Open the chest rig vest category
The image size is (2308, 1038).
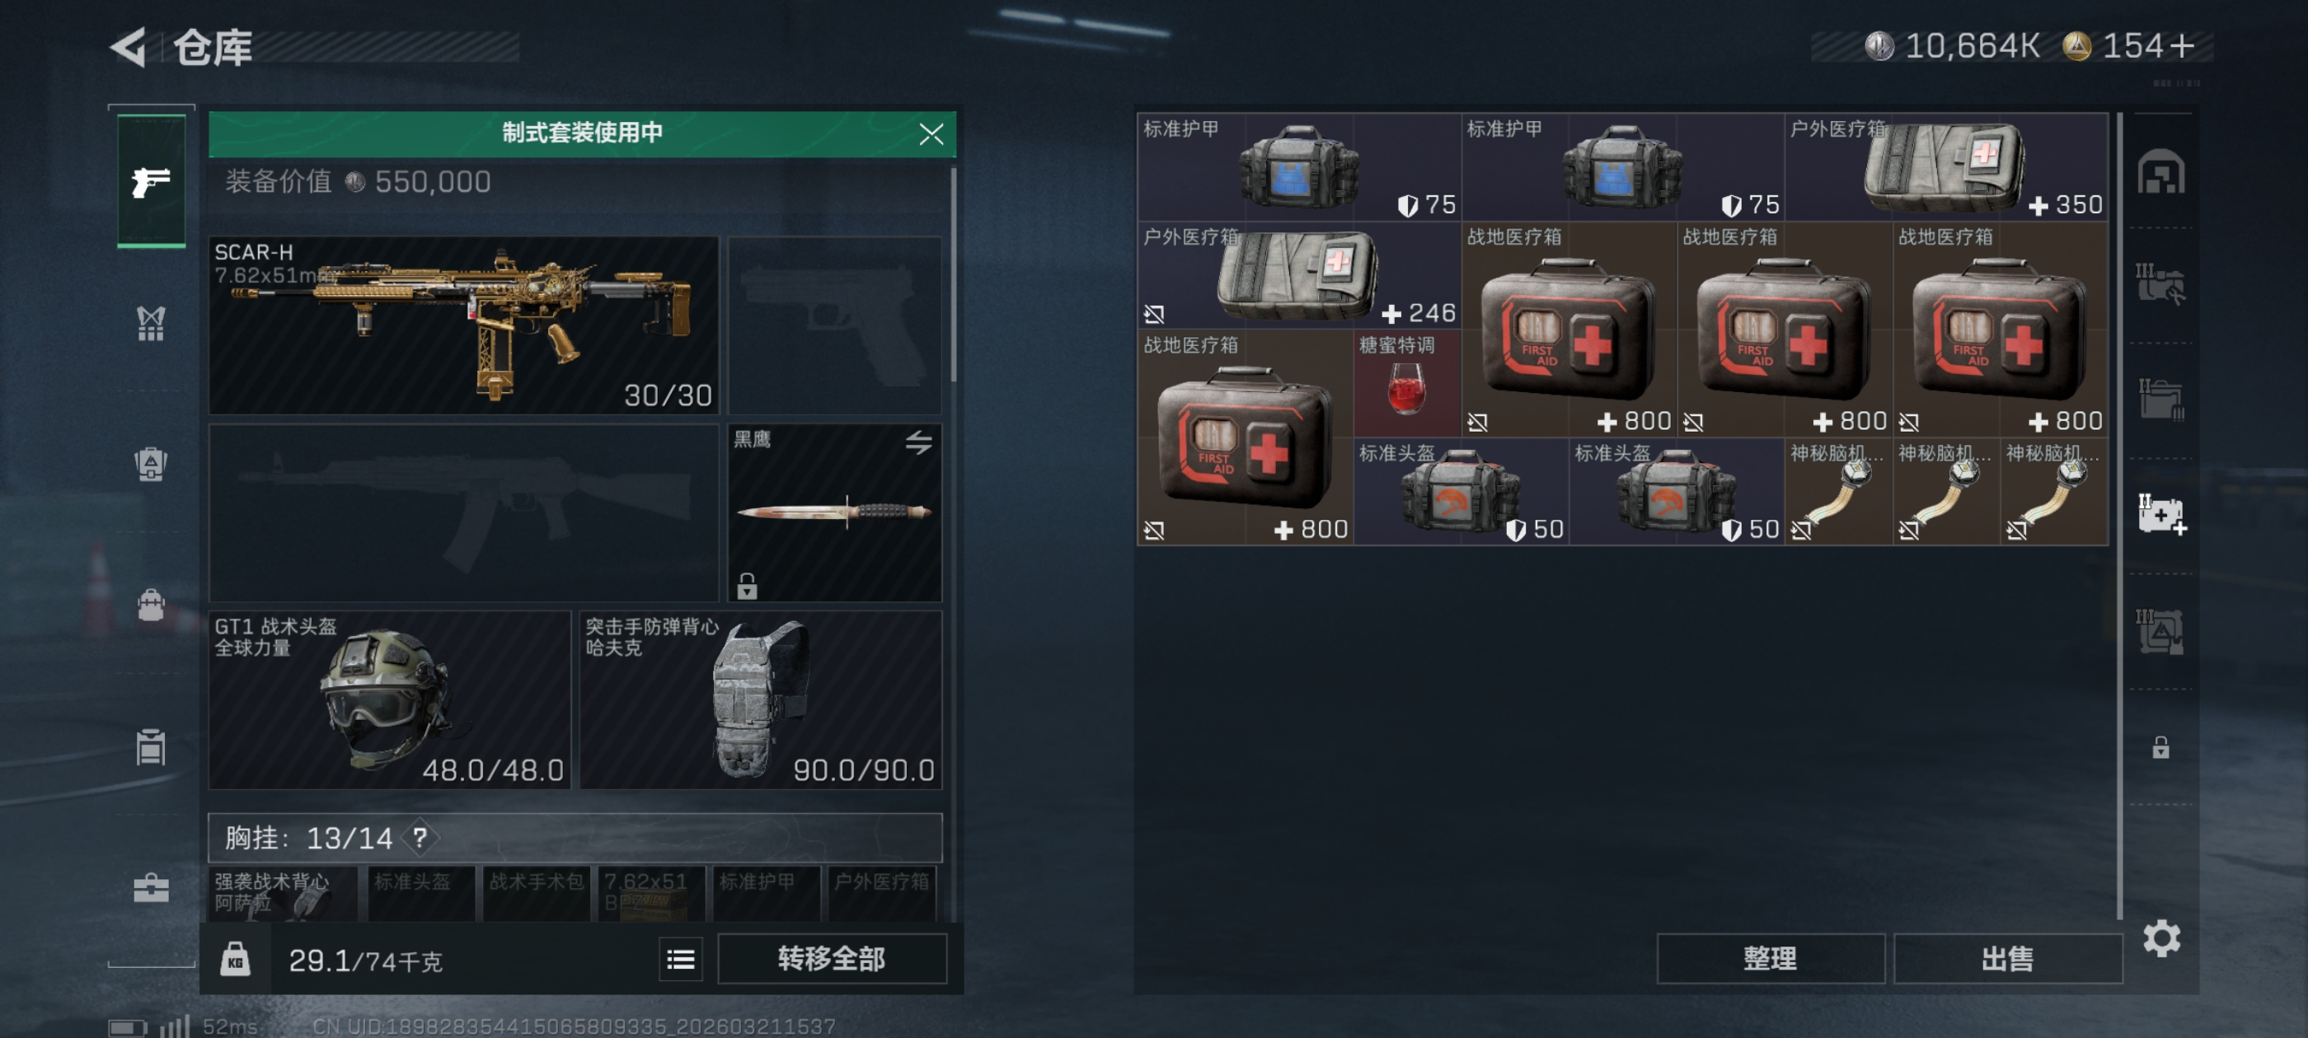(151, 322)
